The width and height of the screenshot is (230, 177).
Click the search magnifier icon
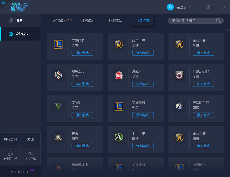coord(218,21)
